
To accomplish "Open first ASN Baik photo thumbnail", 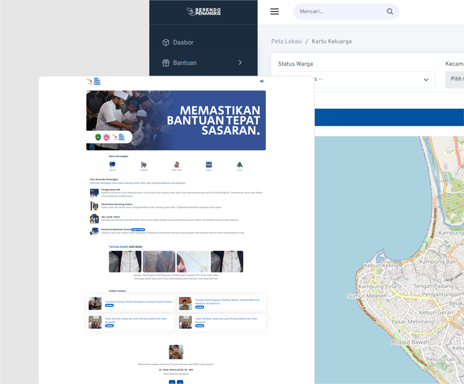I will click(125, 262).
